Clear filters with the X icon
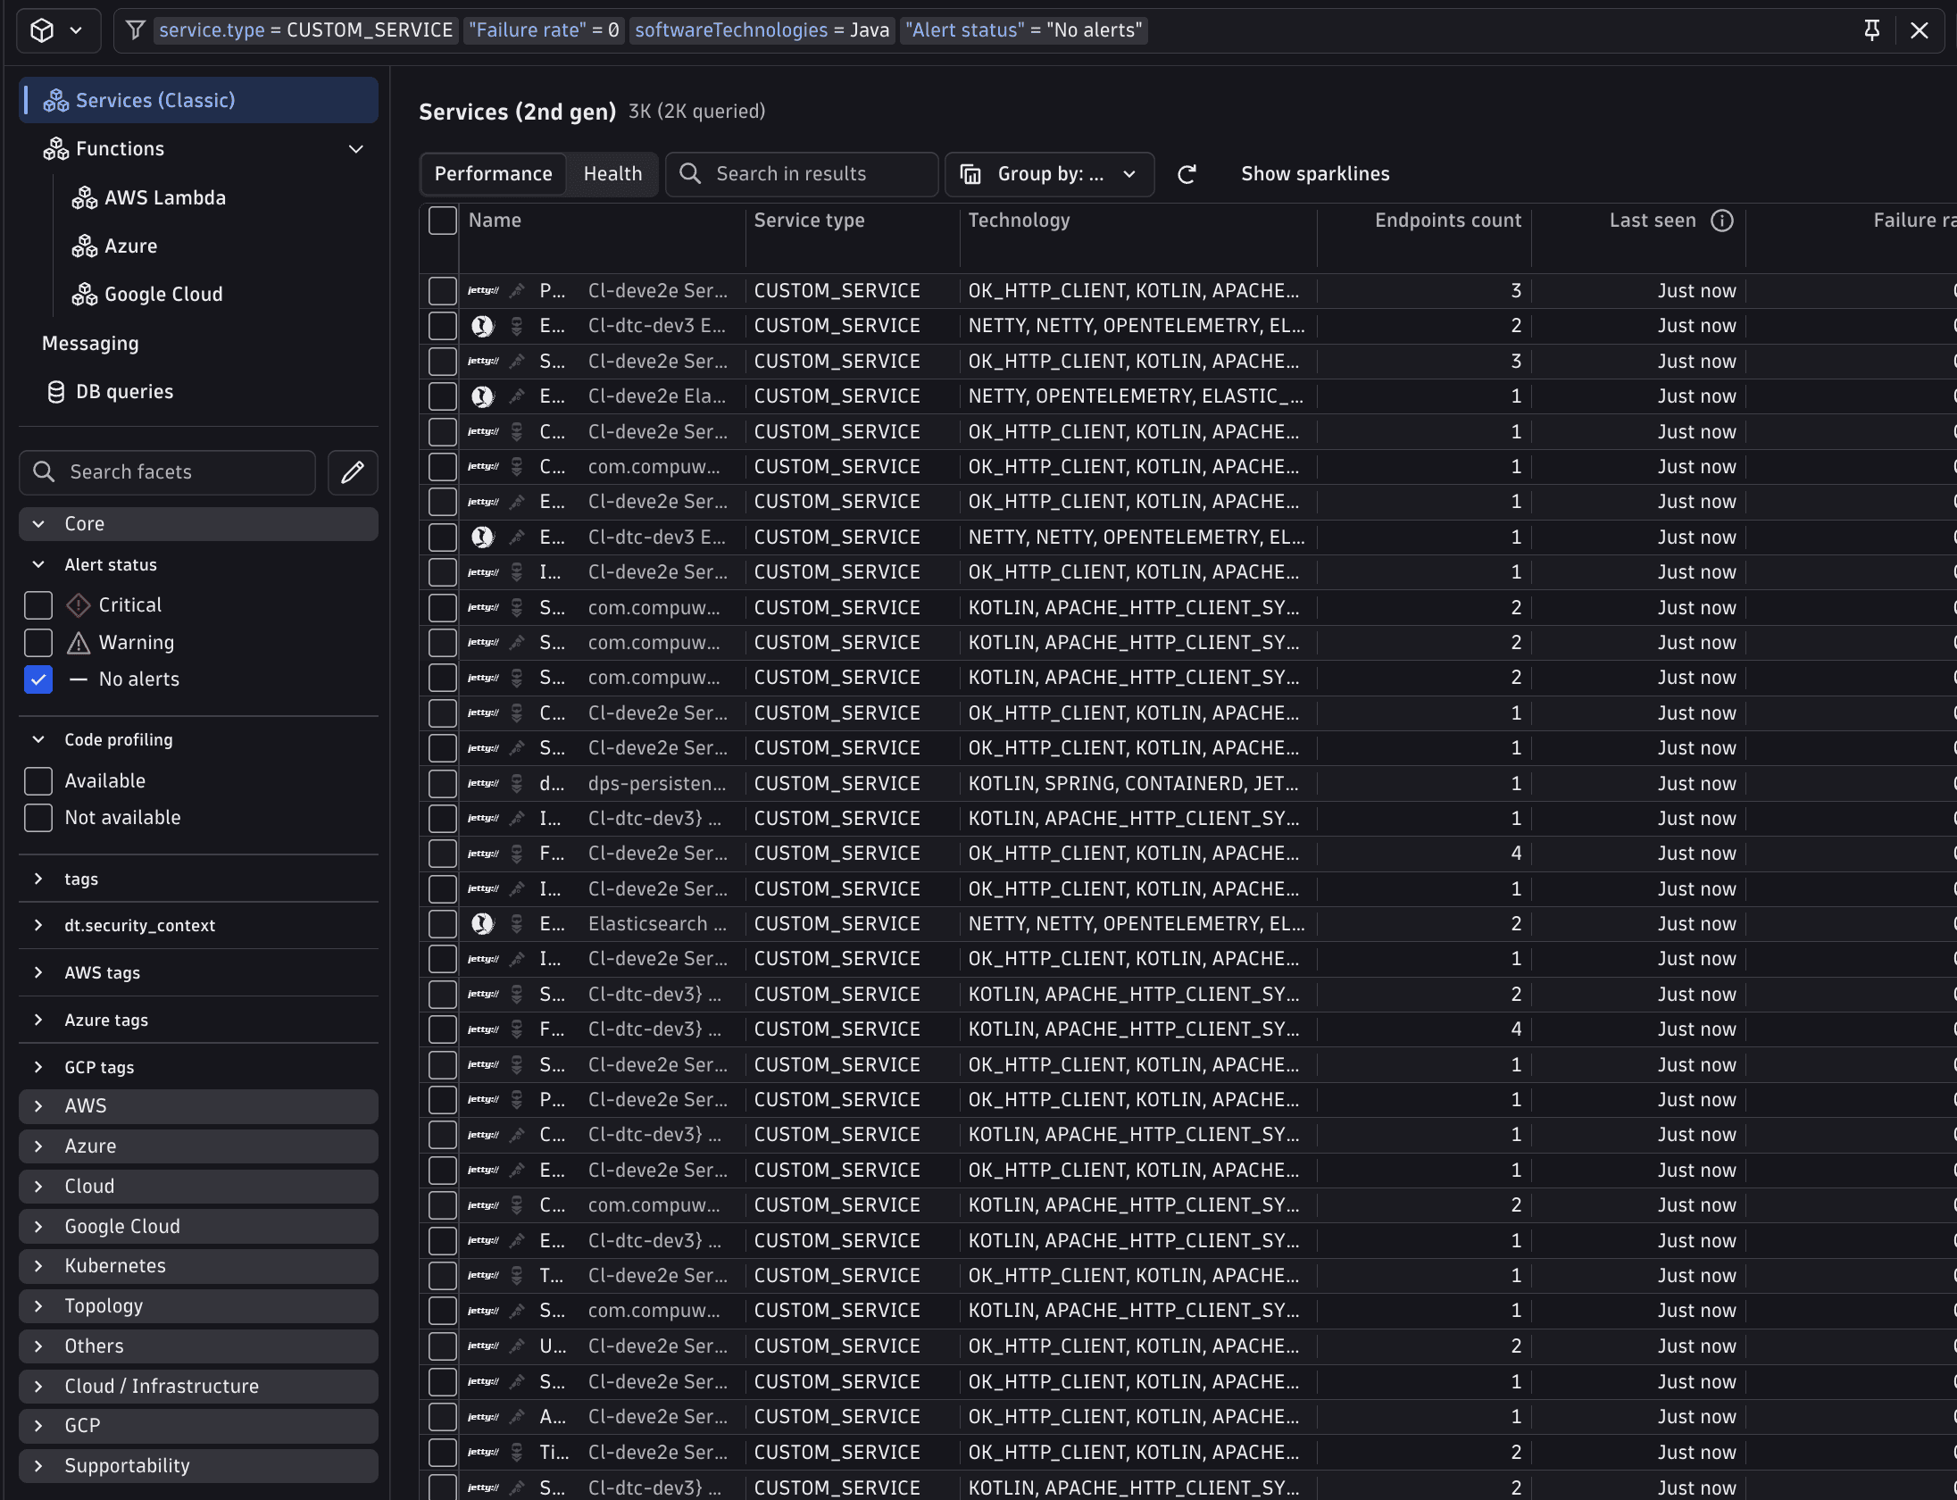Viewport: 1957px width, 1500px height. pyautogui.click(x=1920, y=30)
